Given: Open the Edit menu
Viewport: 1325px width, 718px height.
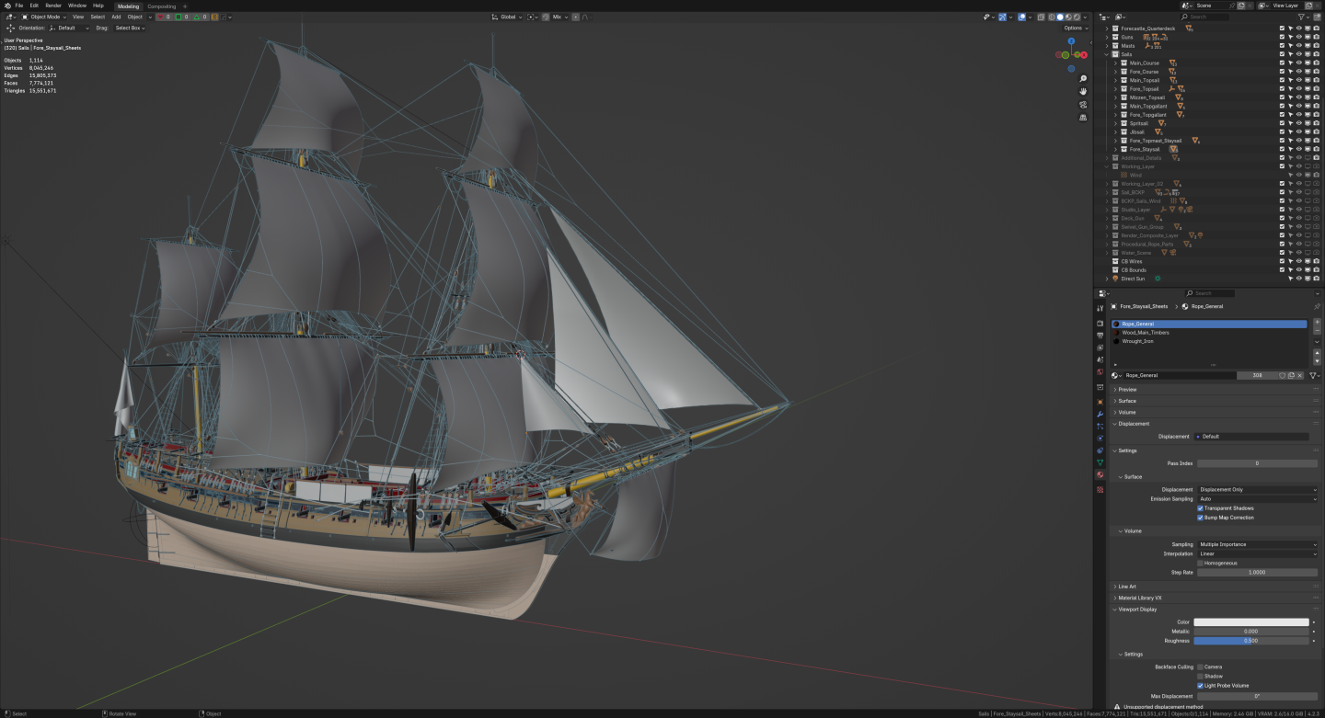Looking at the screenshot, I should (34, 6).
